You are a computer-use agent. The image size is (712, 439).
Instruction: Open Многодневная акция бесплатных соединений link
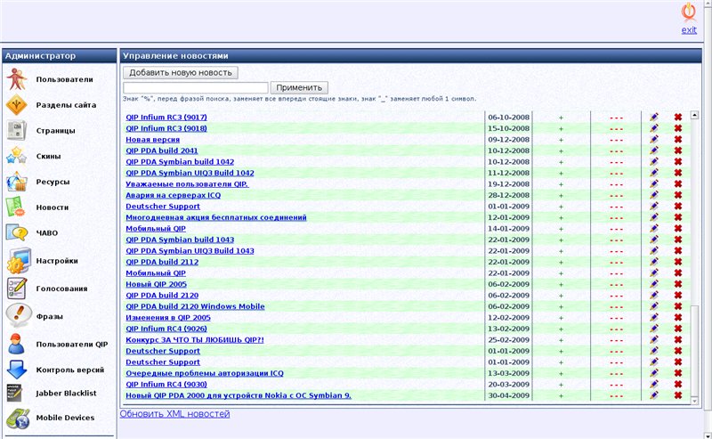[x=216, y=217]
